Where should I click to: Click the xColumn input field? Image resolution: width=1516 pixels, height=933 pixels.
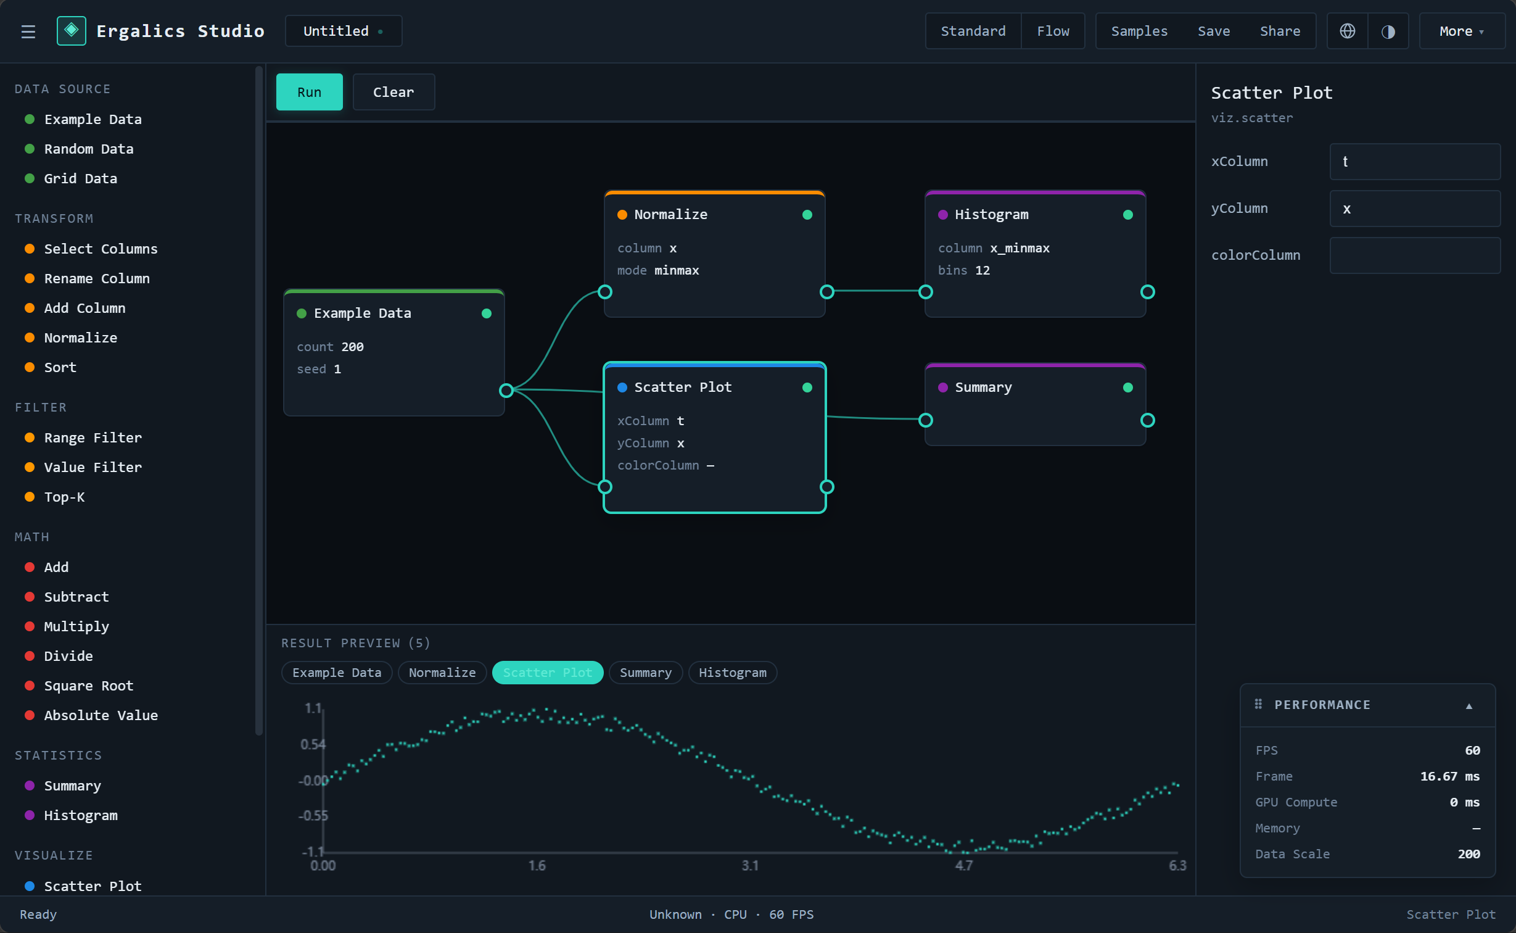pos(1415,162)
